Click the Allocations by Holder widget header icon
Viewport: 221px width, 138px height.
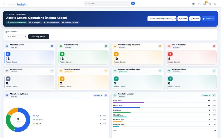pos(7,95)
